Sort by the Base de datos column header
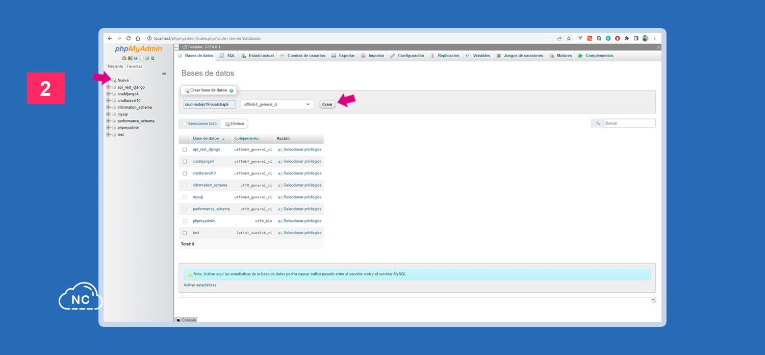 [x=206, y=139]
